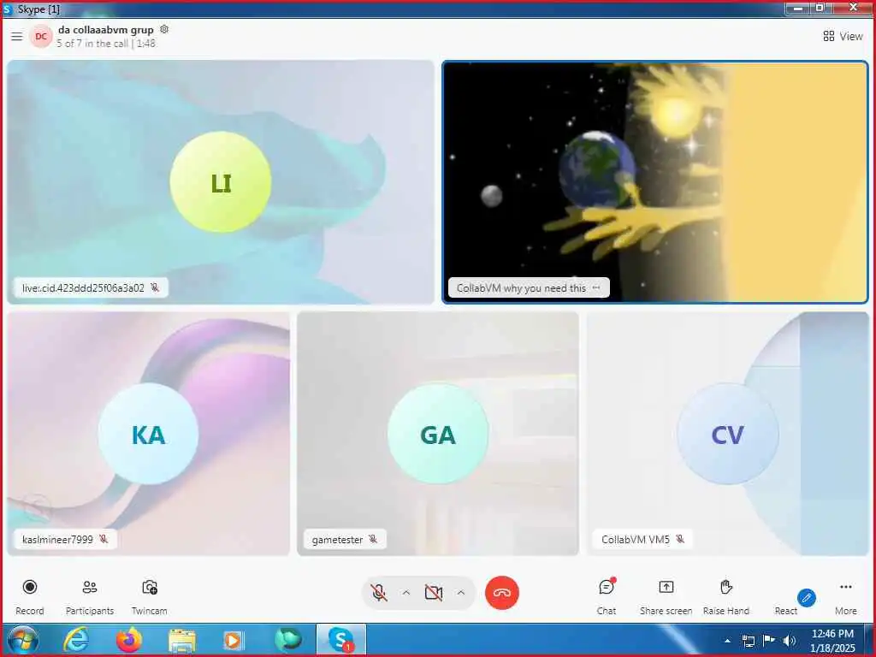The height and width of the screenshot is (657, 876).
Task: Start recording with the Record button
Action: (x=30, y=596)
